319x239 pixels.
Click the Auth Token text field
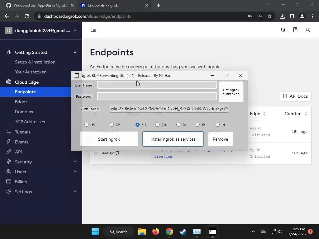pyautogui.click(x=169, y=109)
